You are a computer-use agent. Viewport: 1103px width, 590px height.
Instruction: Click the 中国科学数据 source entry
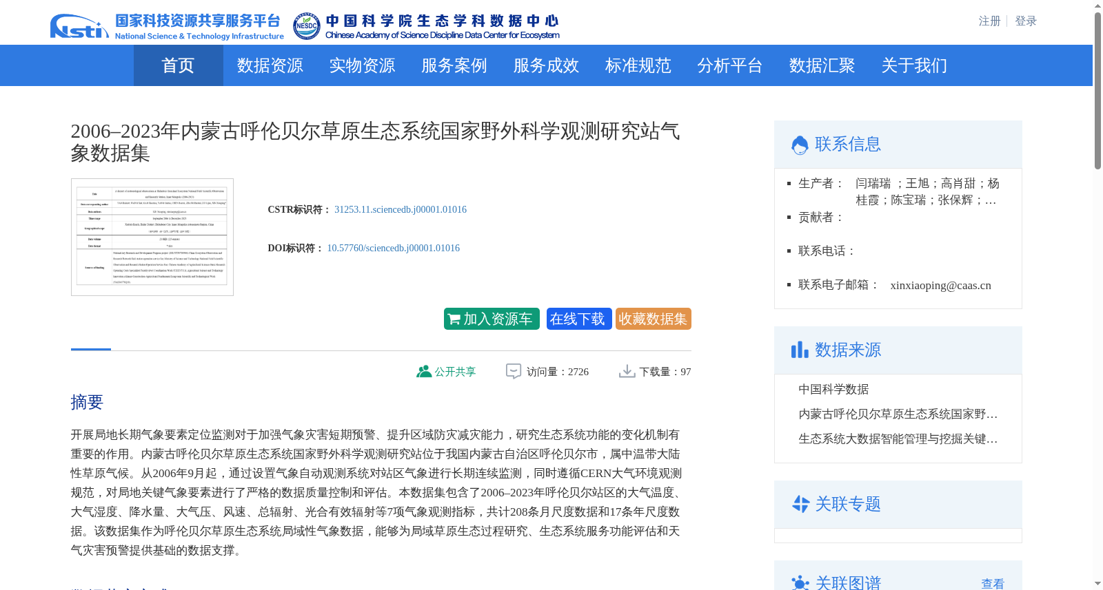pyautogui.click(x=833, y=390)
